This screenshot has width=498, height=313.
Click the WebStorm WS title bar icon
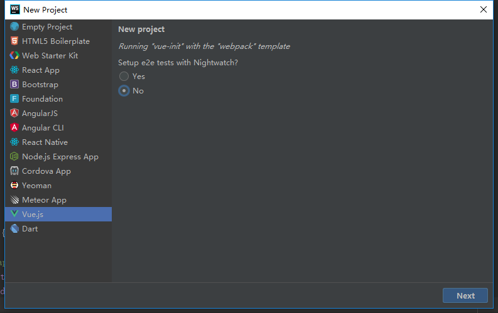15,9
